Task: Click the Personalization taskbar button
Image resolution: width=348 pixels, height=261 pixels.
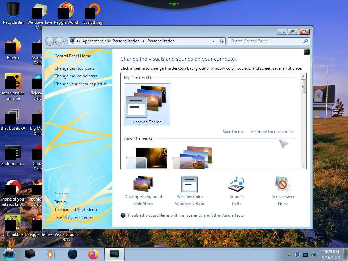Action: tap(115, 254)
